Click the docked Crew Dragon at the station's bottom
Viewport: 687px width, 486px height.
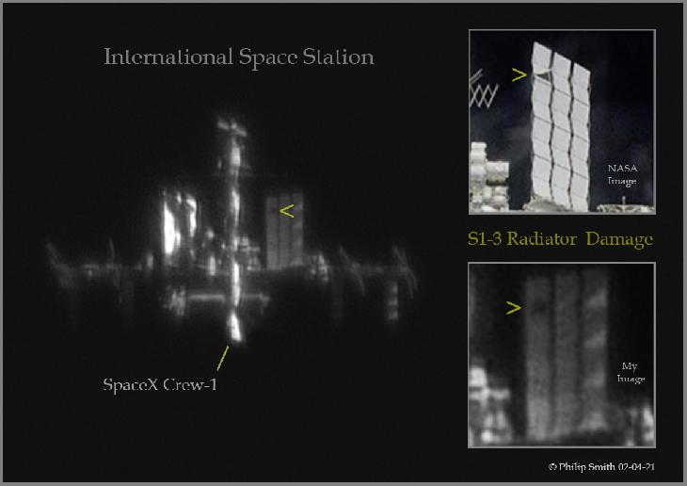234,327
